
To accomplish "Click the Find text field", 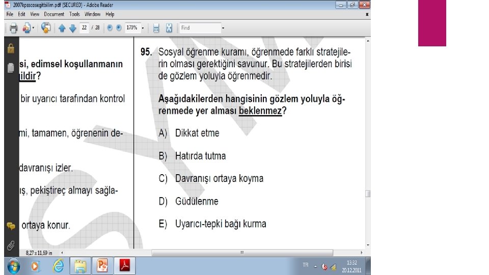I will coord(200,28).
